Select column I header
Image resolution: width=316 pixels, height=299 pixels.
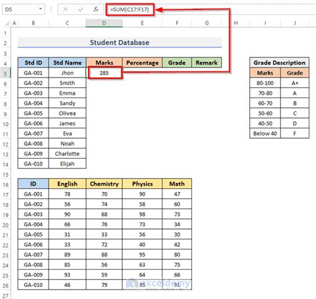[x=265, y=23]
